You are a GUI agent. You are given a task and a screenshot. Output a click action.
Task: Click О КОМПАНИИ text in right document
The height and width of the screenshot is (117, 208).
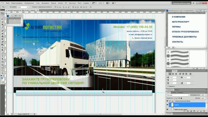coord(178,17)
